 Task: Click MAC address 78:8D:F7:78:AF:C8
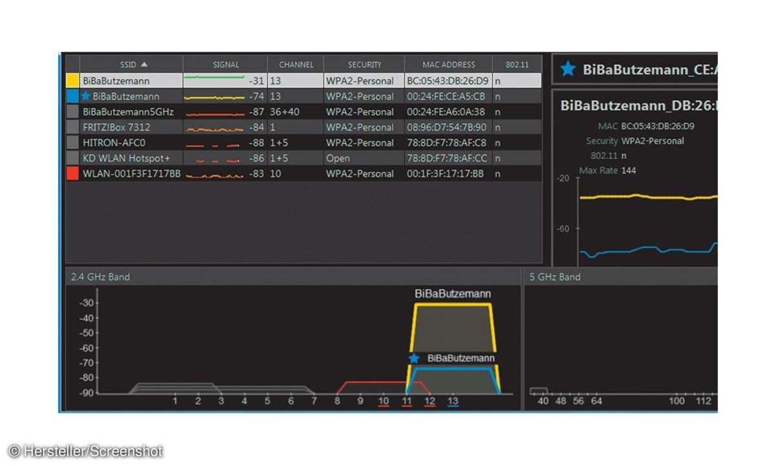point(446,143)
